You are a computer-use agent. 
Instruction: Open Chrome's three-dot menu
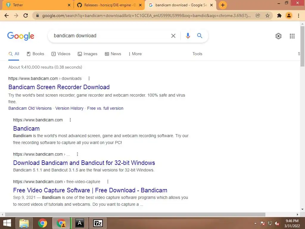click(x=298, y=16)
